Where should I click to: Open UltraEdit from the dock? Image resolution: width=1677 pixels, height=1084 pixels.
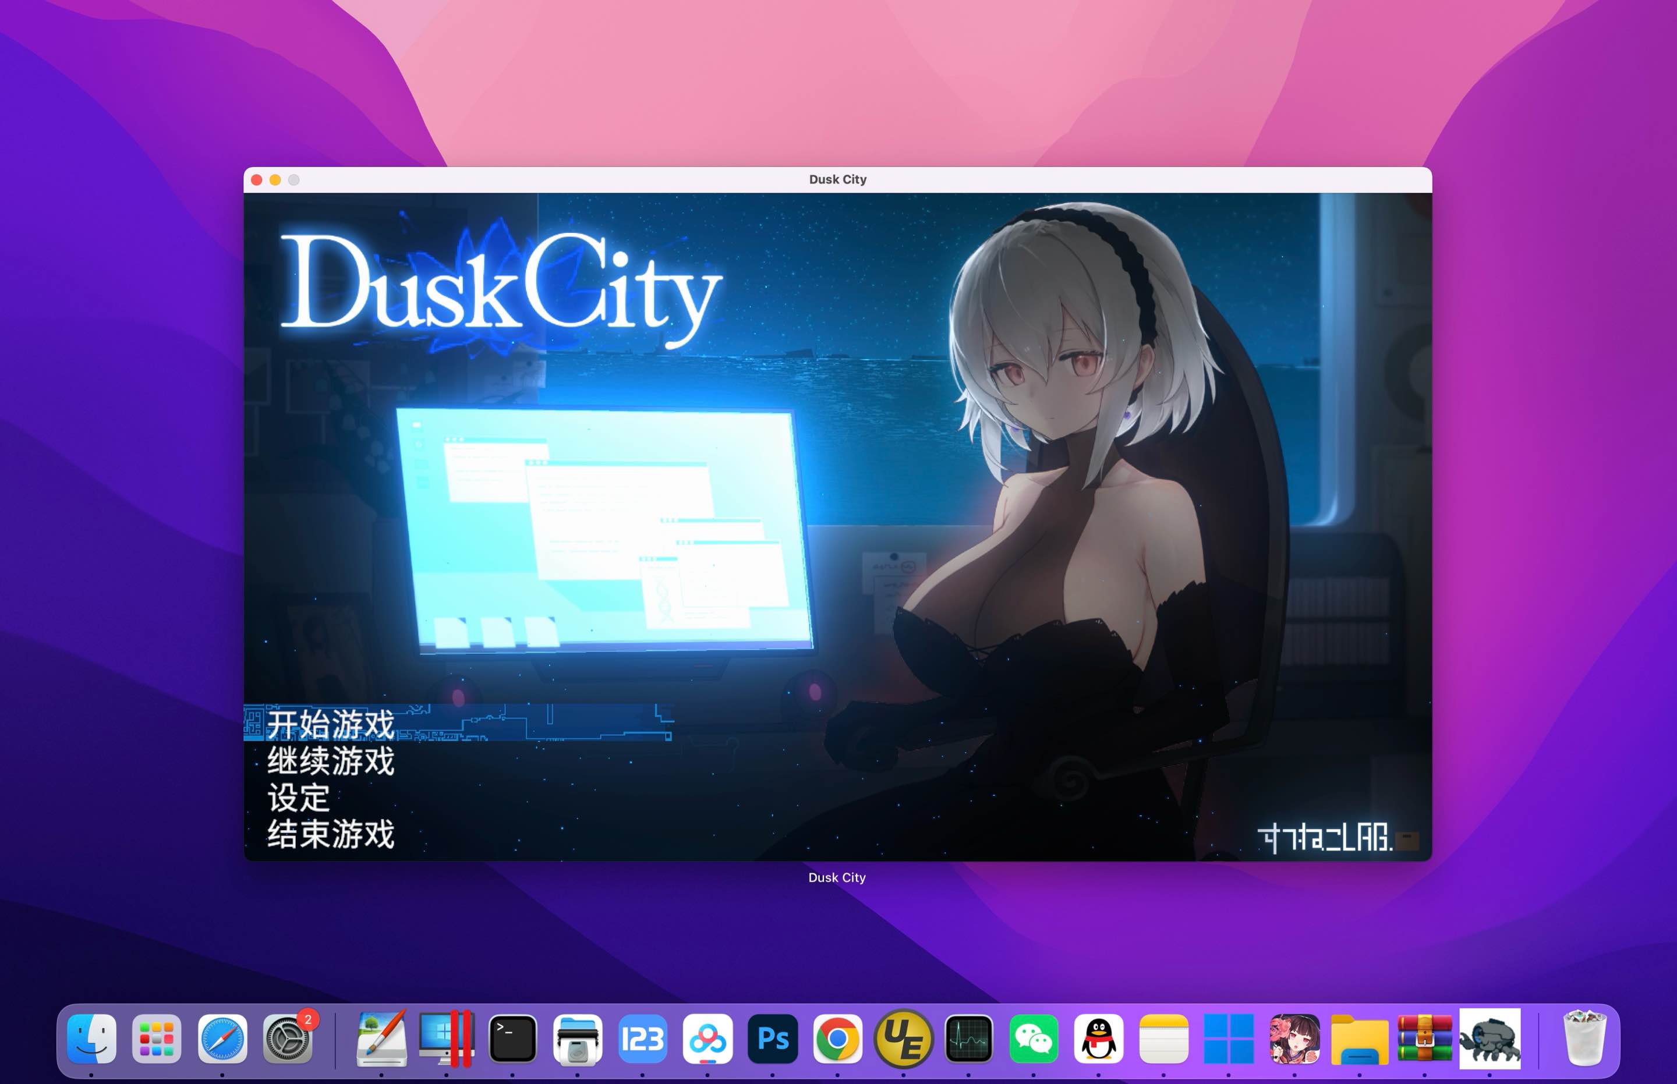tap(903, 1038)
